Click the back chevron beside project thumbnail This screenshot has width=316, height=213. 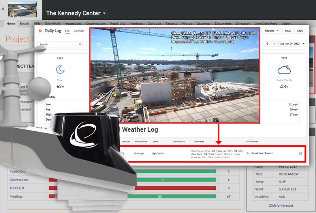(x=3, y=9)
